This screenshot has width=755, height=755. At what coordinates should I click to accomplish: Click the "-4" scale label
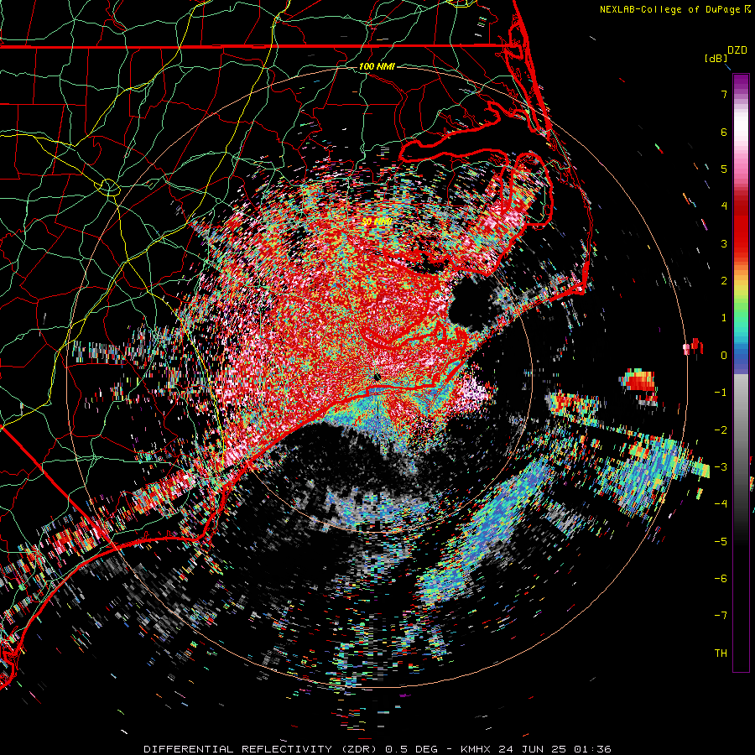pos(721,504)
